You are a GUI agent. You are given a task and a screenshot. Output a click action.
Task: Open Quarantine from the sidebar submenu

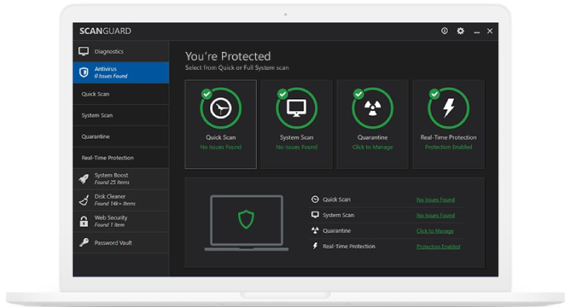pyautogui.click(x=121, y=136)
